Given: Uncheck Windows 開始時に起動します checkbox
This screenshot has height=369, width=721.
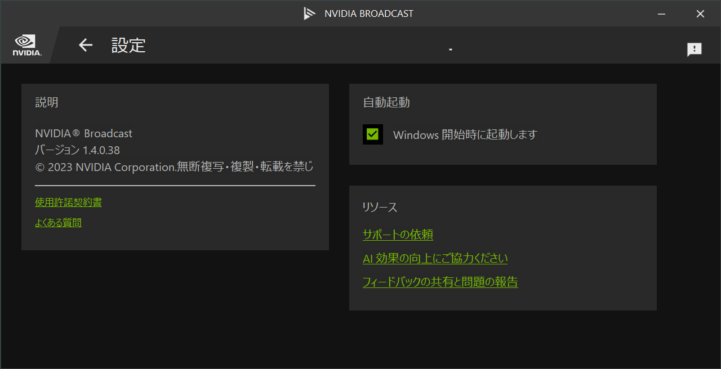Looking at the screenshot, I should click(372, 134).
